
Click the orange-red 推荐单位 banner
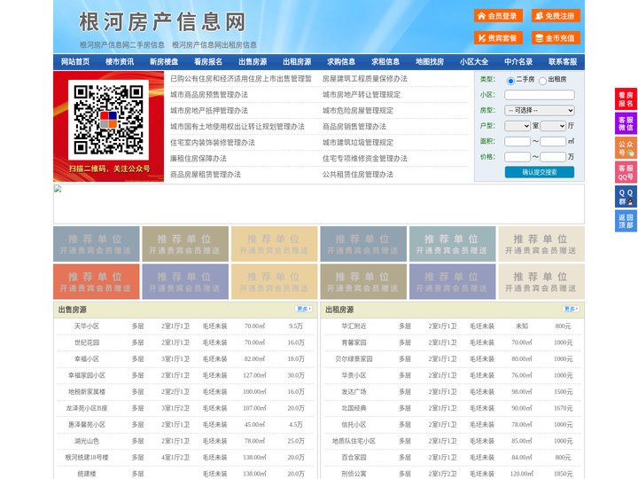pos(96,281)
